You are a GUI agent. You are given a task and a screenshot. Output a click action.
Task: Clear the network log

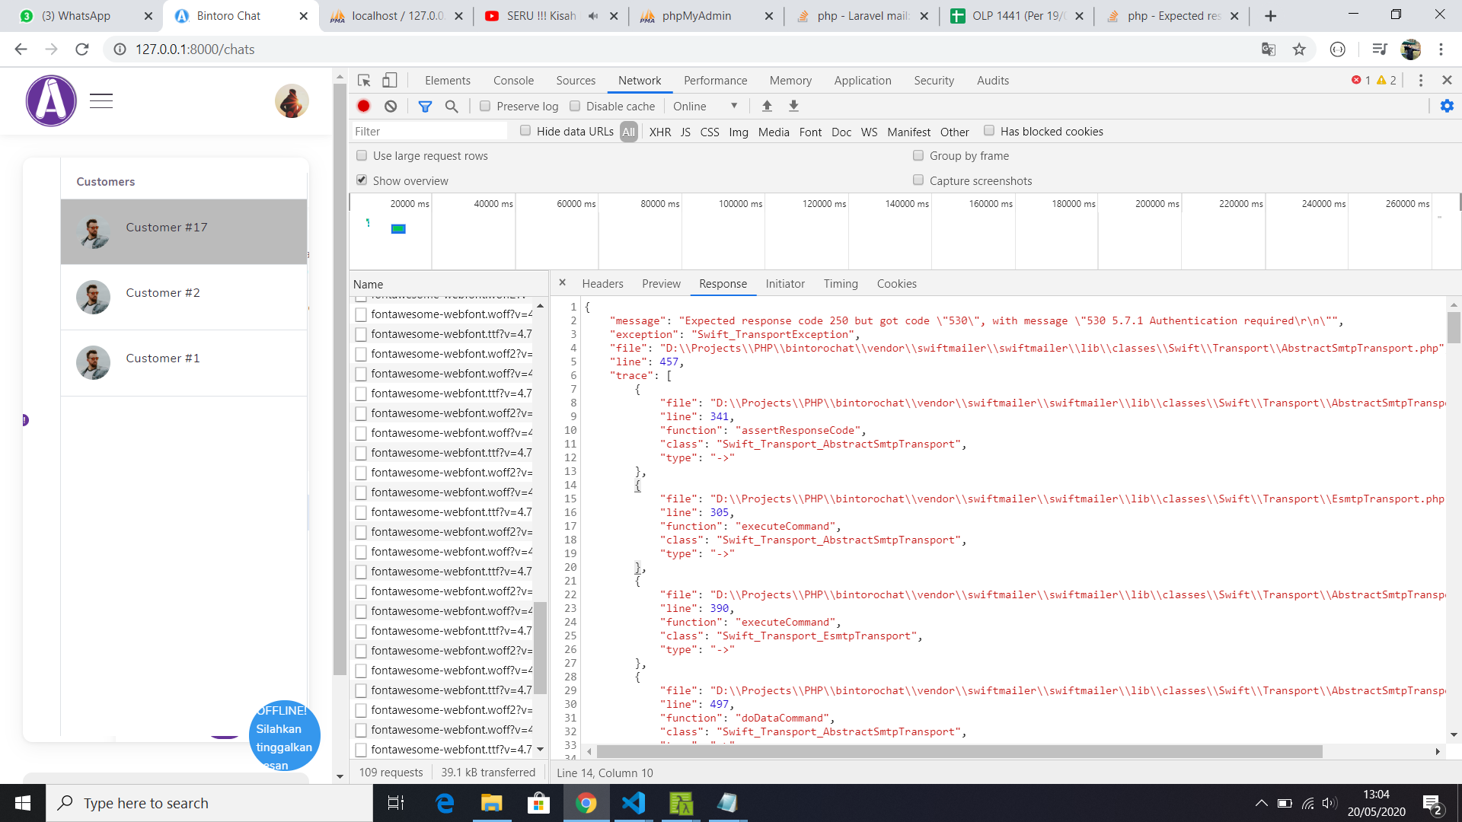[391, 107]
